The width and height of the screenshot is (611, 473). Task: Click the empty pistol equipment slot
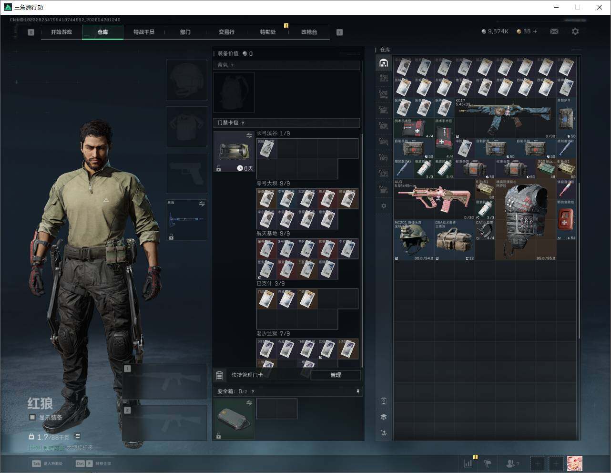[186, 174]
